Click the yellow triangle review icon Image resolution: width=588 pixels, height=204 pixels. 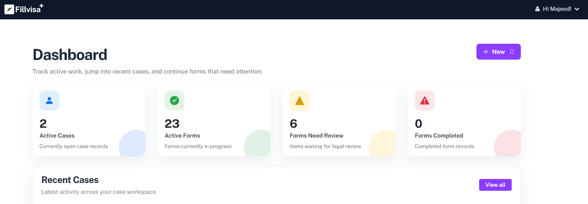click(x=299, y=101)
